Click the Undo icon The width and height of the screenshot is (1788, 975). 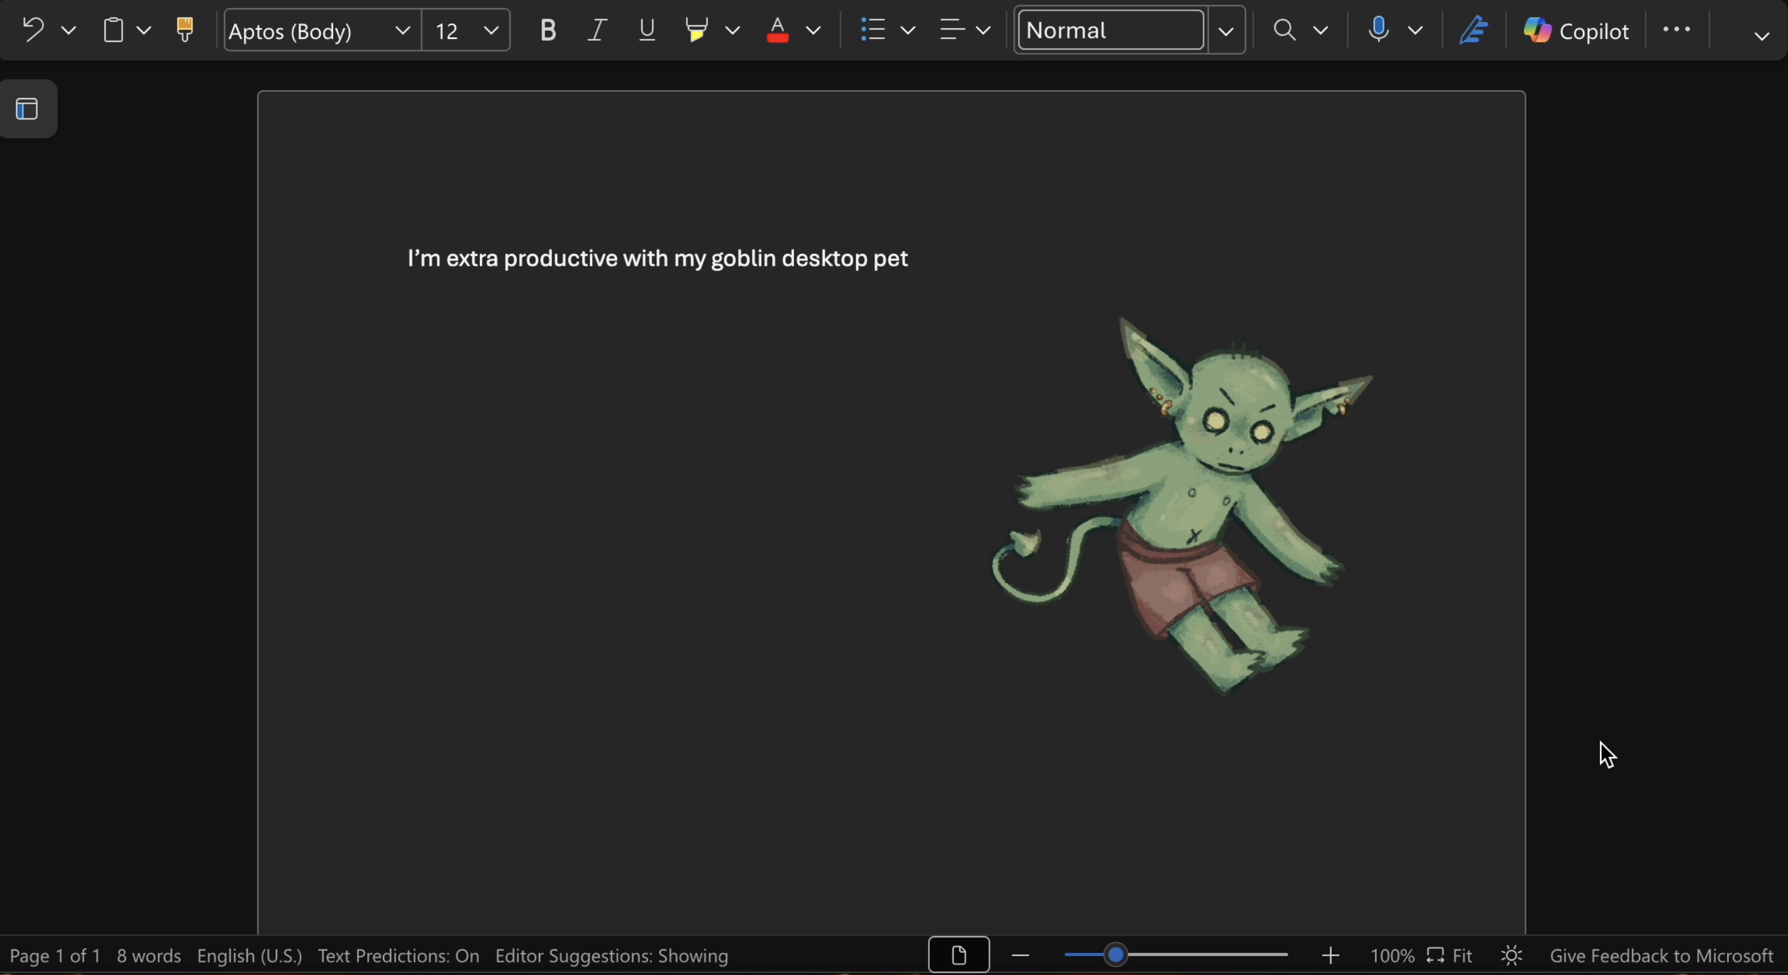pyautogui.click(x=32, y=30)
